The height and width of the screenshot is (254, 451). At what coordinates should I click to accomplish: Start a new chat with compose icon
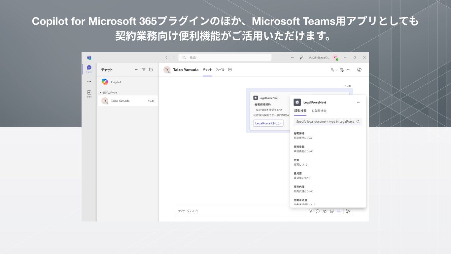(x=151, y=70)
